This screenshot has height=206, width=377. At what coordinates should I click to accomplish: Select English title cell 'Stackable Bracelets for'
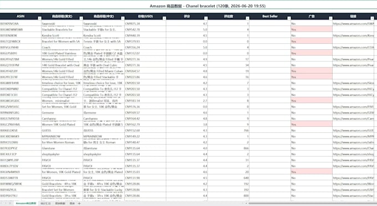point(62,29)
